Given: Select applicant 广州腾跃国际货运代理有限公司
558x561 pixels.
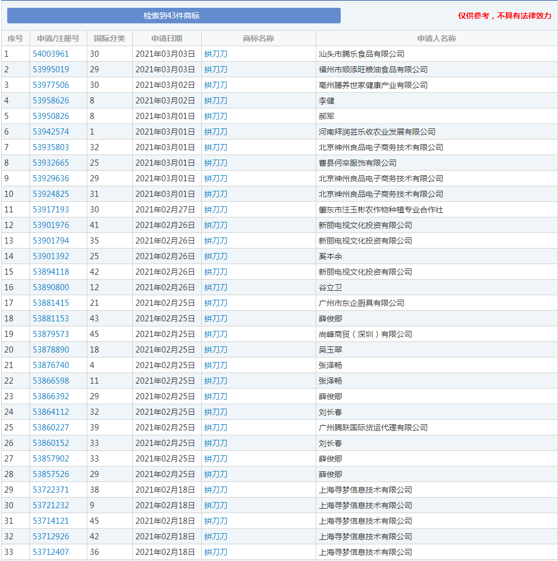Looking at the screenshot, I should pos(373,428).
